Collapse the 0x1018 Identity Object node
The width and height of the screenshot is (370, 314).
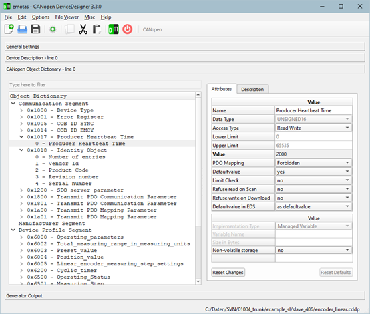pos(21,150)
